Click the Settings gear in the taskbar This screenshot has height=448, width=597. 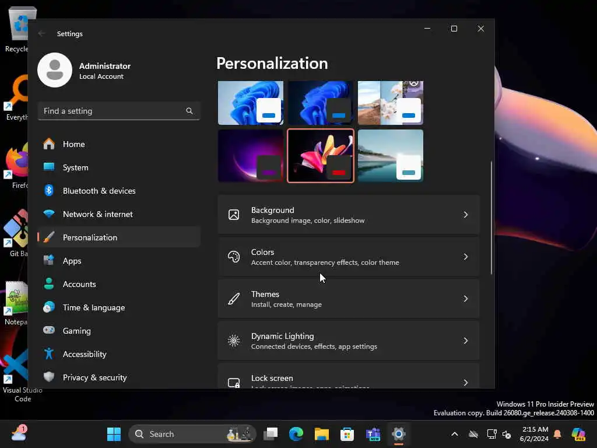pos(399,434)
